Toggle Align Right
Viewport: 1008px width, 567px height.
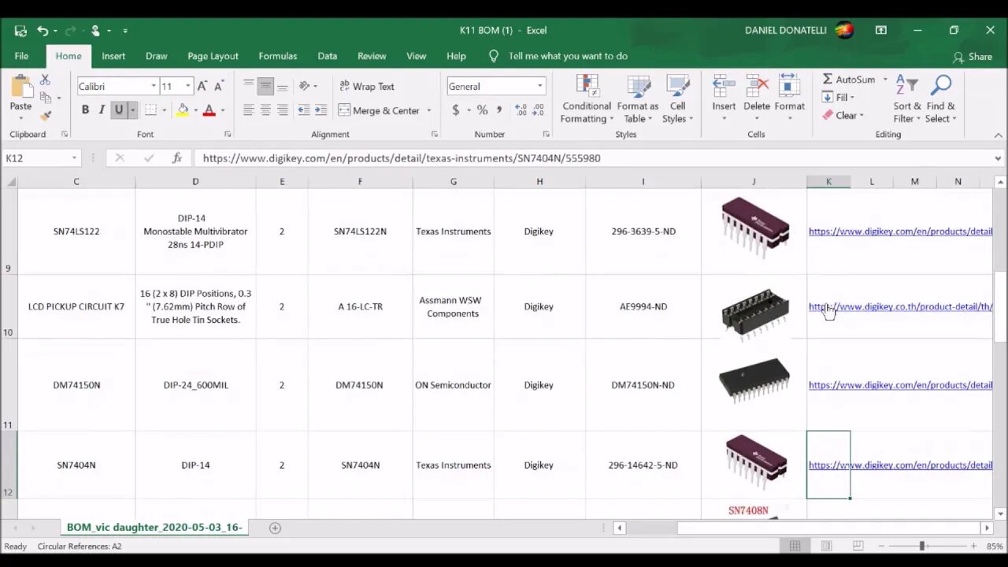point(283,110)
